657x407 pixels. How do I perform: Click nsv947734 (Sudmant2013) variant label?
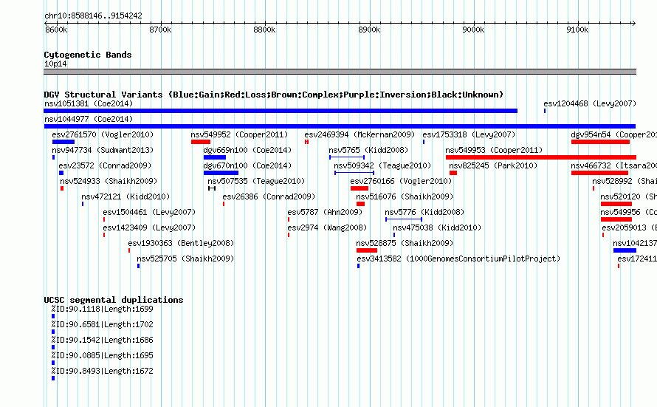click(x=103, y=150)
